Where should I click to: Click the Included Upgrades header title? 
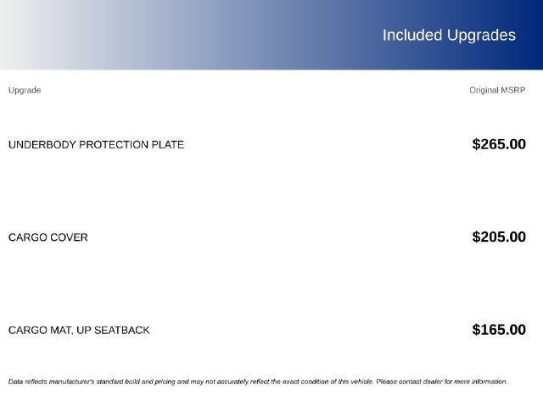click(x=449, y=36)
